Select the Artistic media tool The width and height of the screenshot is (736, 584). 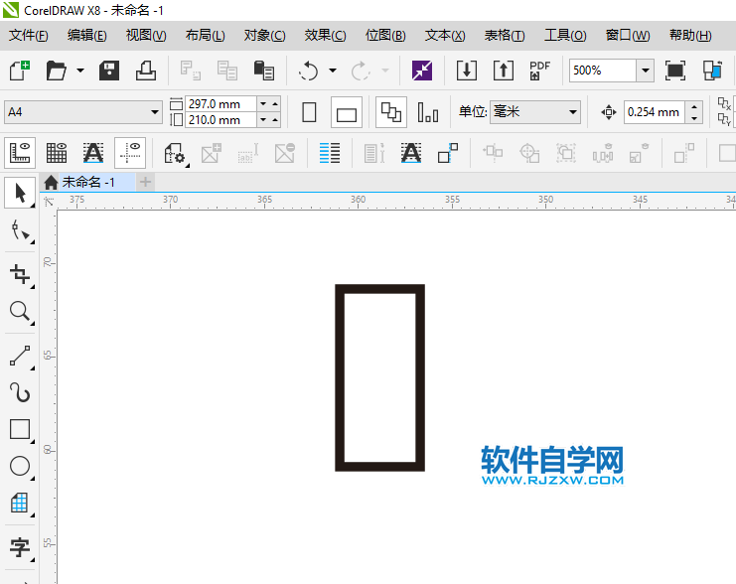(20, 392)
